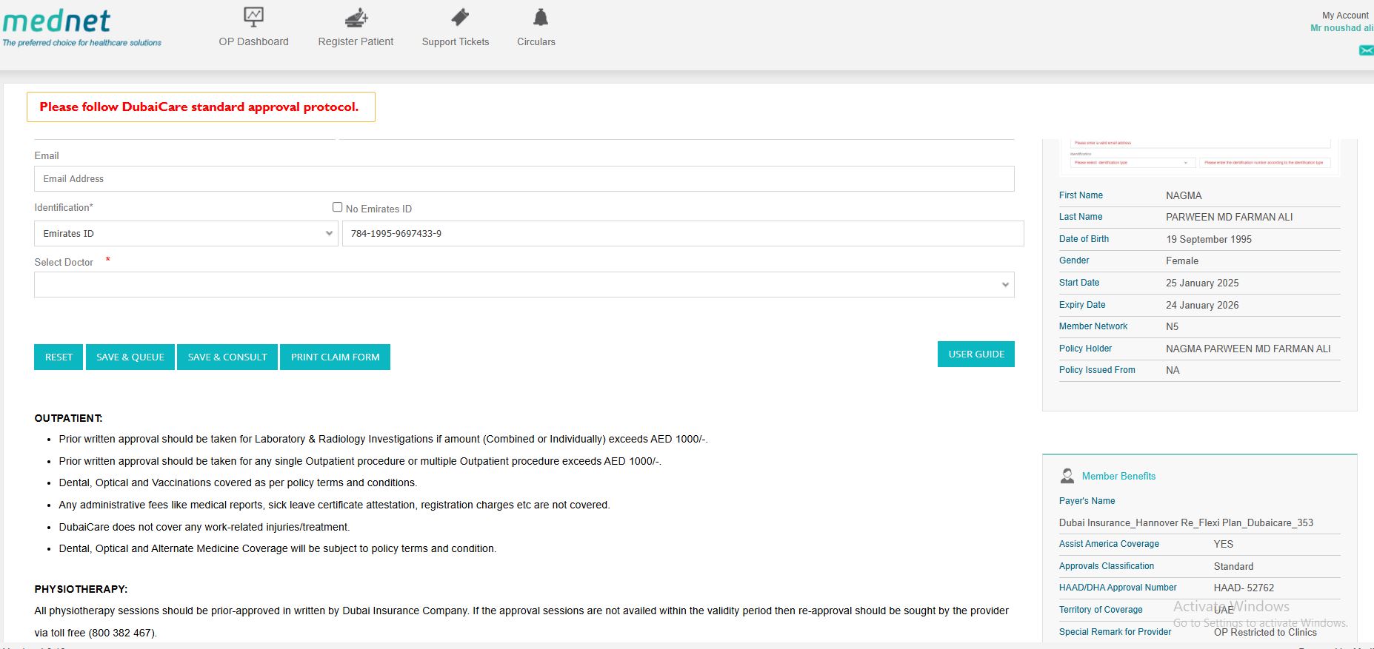Click the Last Name value PARWEEN MD FARMAN ALI

coord(1229,217)
